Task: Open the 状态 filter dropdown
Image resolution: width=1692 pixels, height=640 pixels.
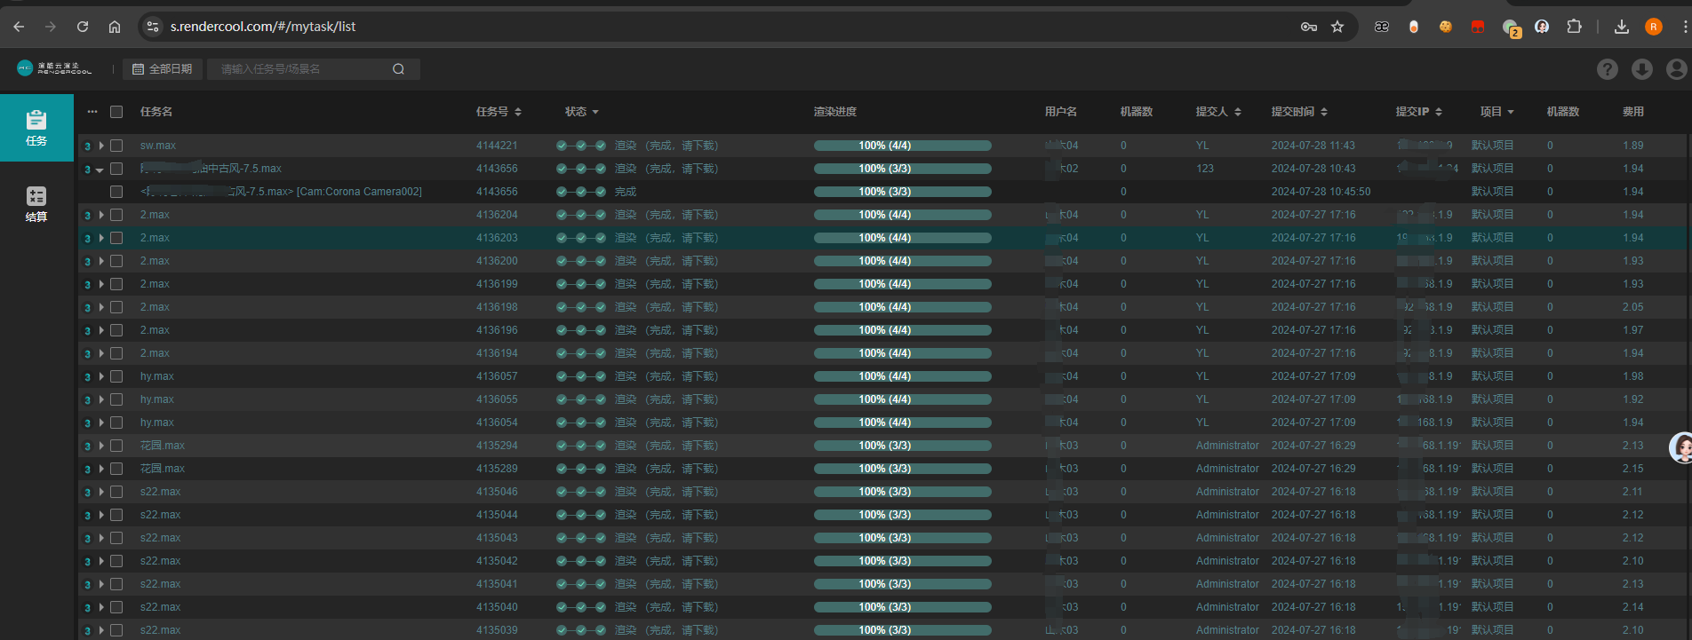Action: click(582, 112)
